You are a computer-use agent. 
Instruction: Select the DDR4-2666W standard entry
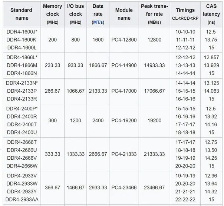22,166
